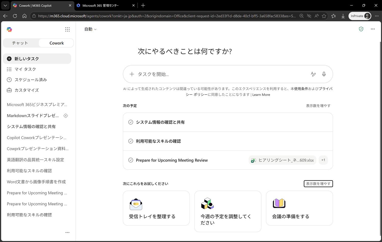The image size is (382, 242).
Task: Open the Learn More link
Action: coord(261,95)
